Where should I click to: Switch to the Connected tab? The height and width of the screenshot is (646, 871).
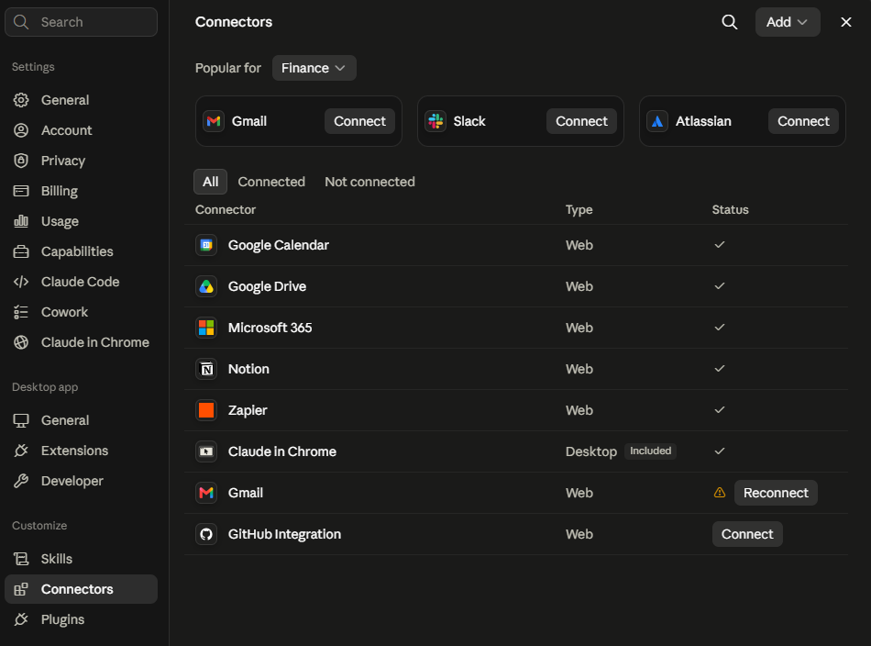[x=271, y=182]
